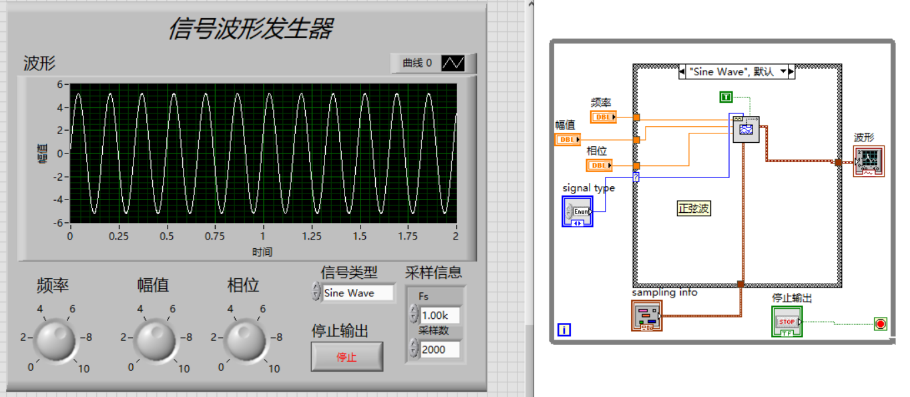Click the x-axis maximum value 2

pyautogui.click(x=456, y=236)
